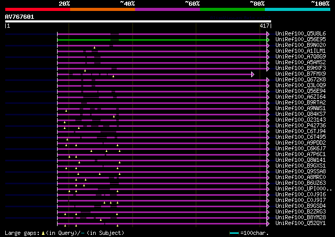Click the arrowhead ending the UniRef100_A6ZI64 row
Screen dimensions: 335x237
[268, 98]
